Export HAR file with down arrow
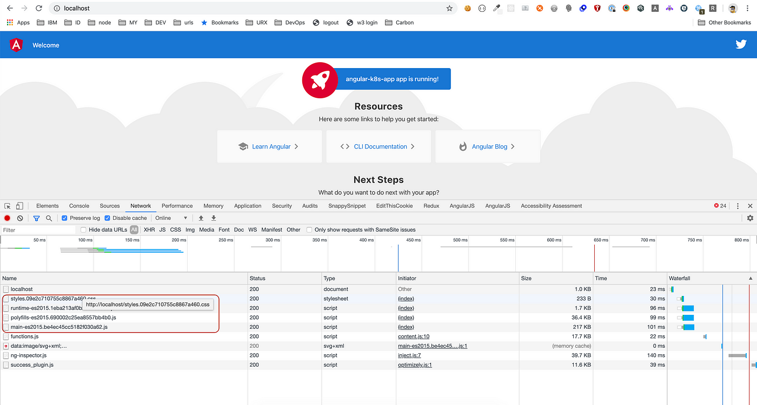 [x=214, y=218]
